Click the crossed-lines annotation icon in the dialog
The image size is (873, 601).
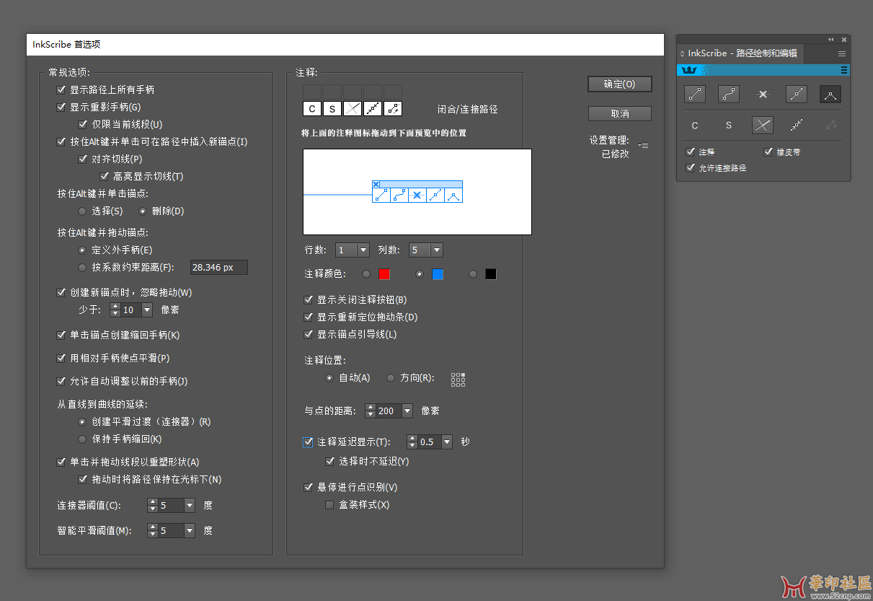click(x=352, y=109)
